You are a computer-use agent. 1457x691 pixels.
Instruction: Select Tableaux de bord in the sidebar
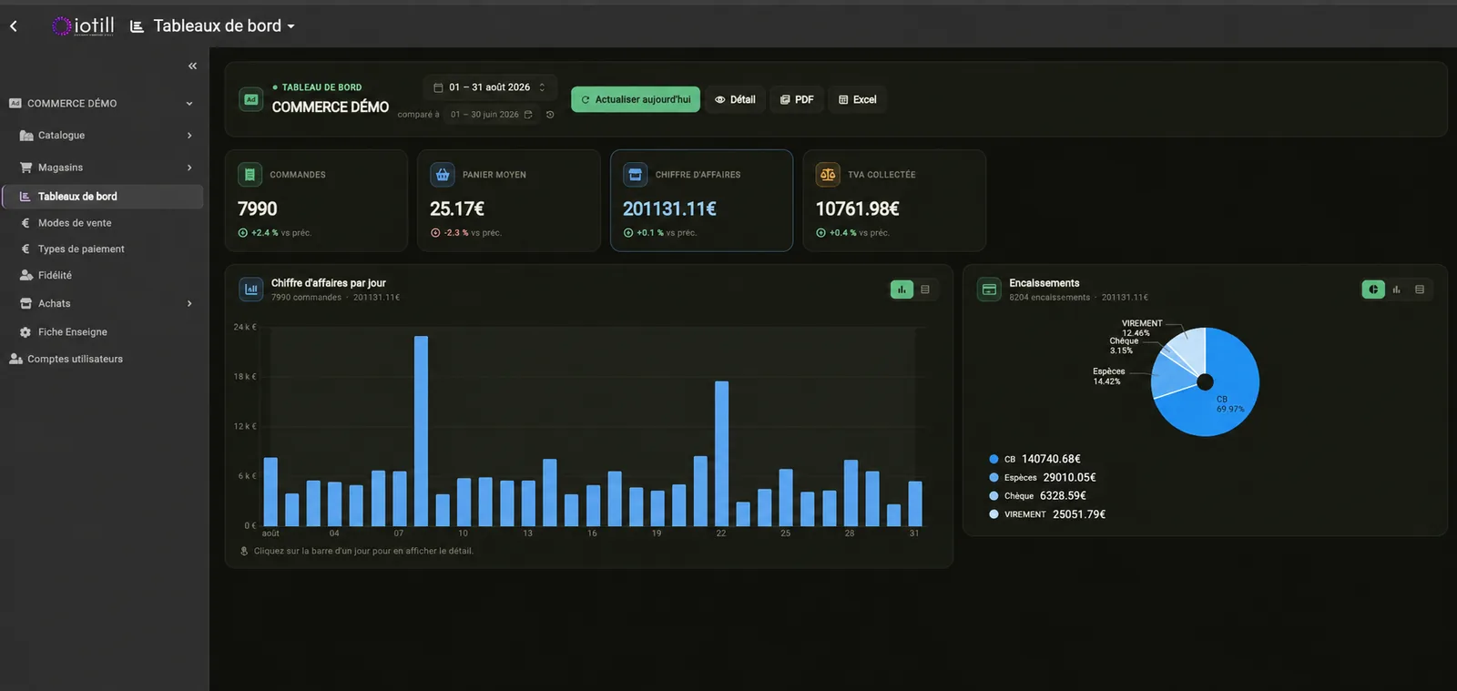(x=102, y=197)
